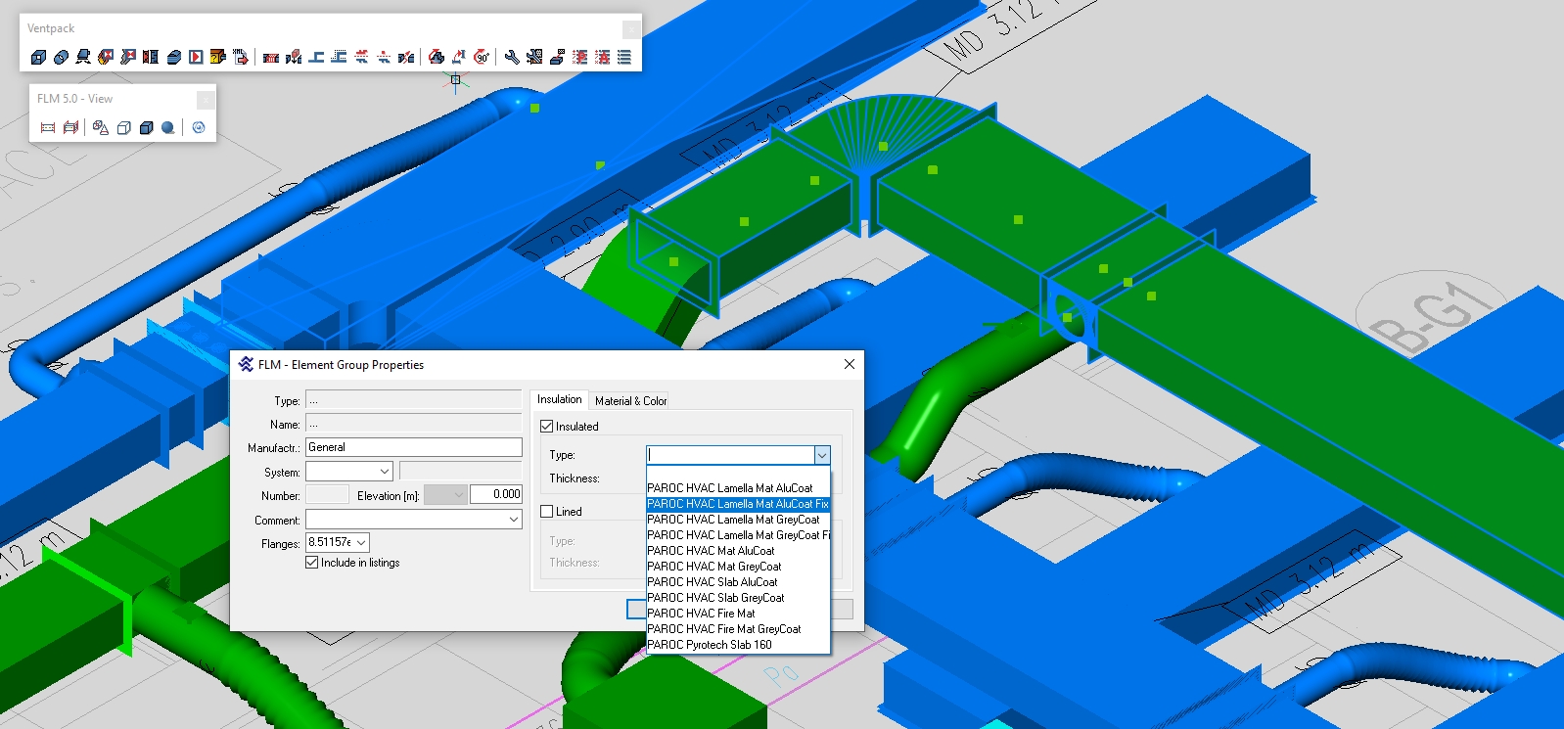1564x729 pixels.
Task: Choose PAROC HVAC Fire Mat option
Action: click(701, 614)
